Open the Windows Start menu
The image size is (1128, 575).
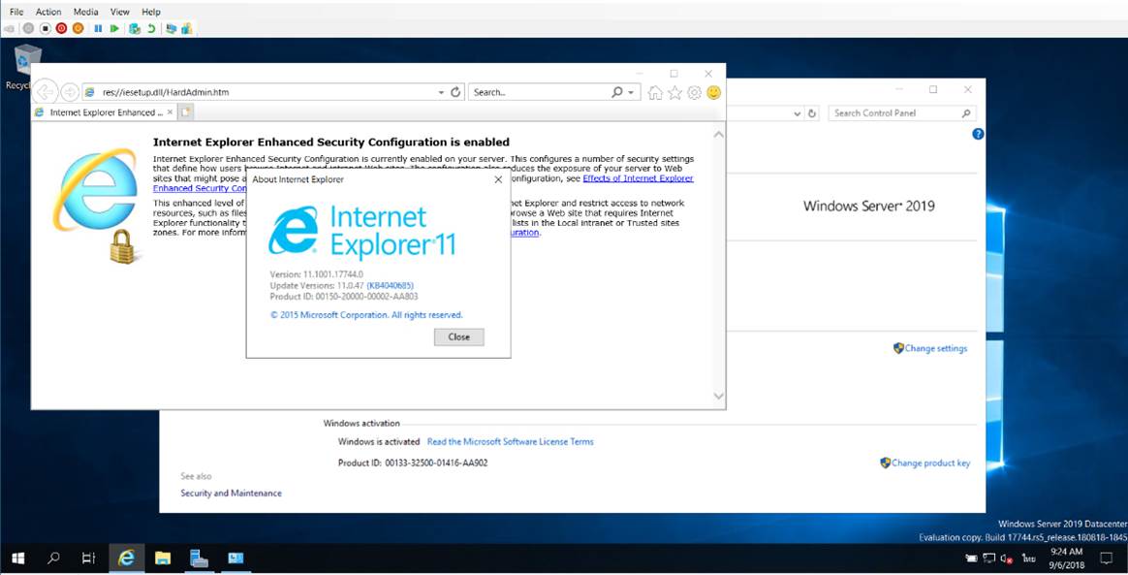18,558
